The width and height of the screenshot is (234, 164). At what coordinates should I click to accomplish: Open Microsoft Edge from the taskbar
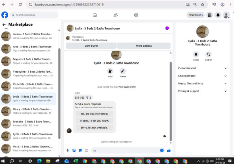pyautogui.click(x=39, y=161)
